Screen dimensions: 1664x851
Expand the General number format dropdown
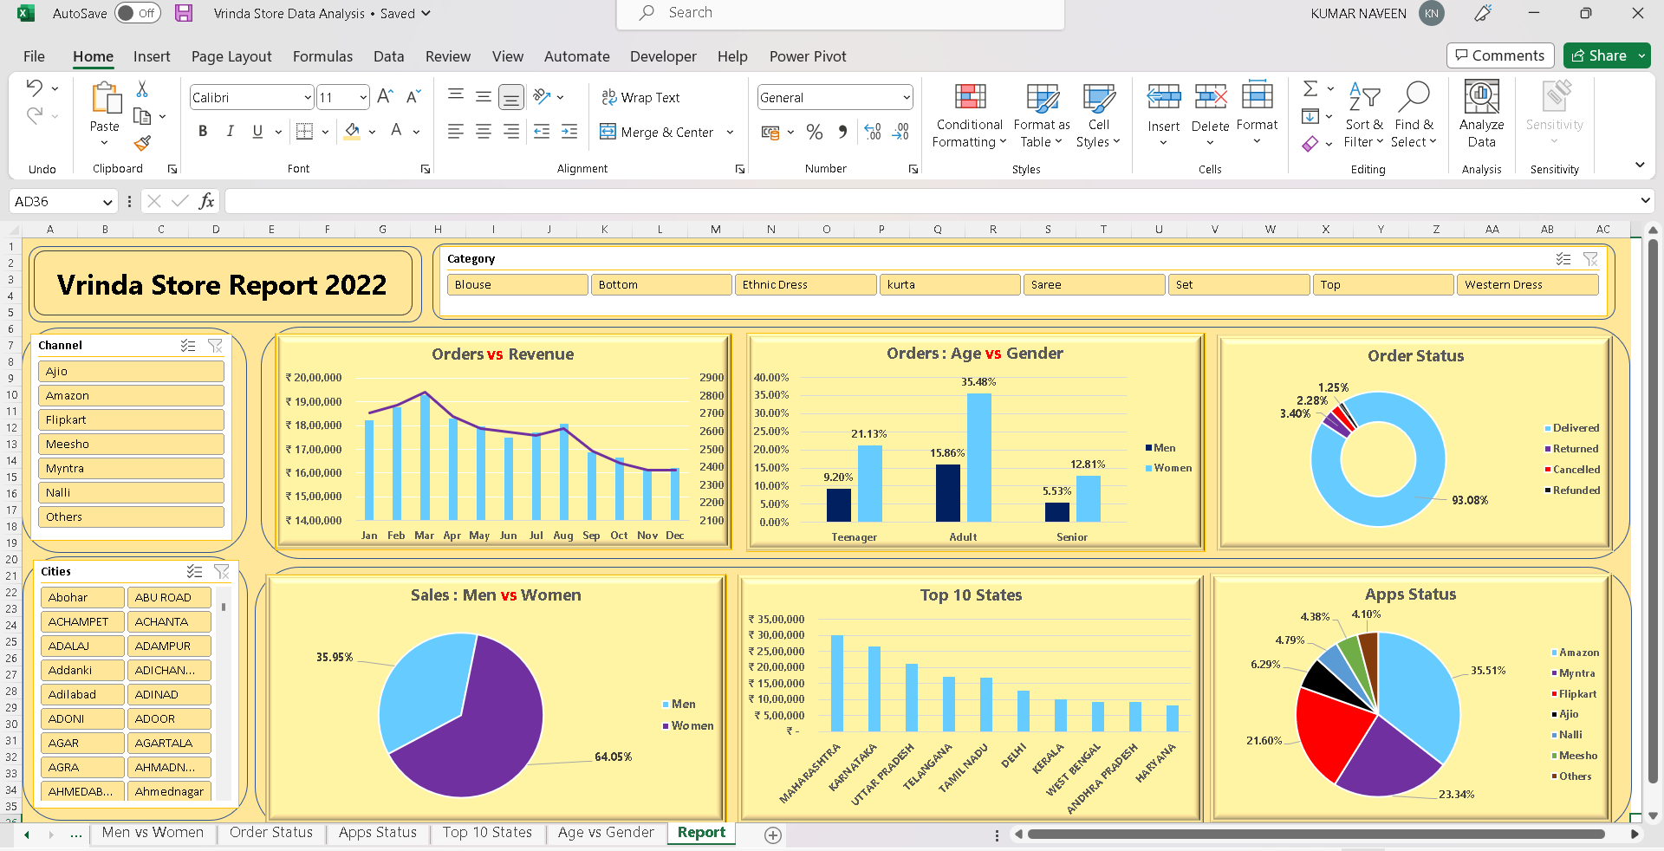click(x=907, y=97)
